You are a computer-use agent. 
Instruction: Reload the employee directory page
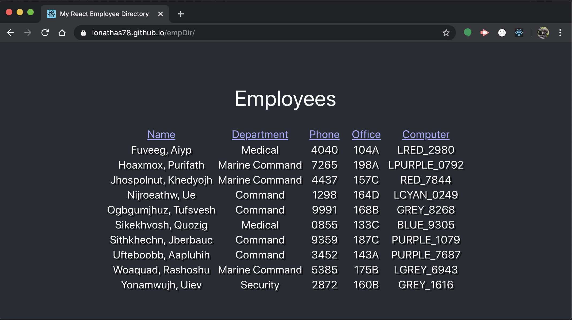pyautogui.click(x=45, y=33)
